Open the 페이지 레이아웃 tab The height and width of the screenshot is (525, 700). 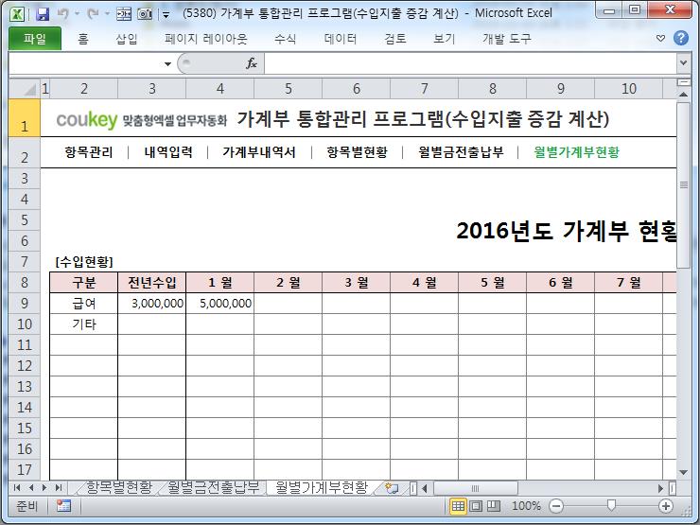[206, 39]
